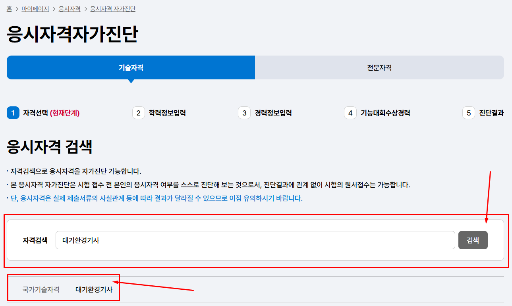Image resolution: width=512 pixels, height=306 pixels.
Task: Switch to the 전문자격 tab
Action: (x=379, y=67)
